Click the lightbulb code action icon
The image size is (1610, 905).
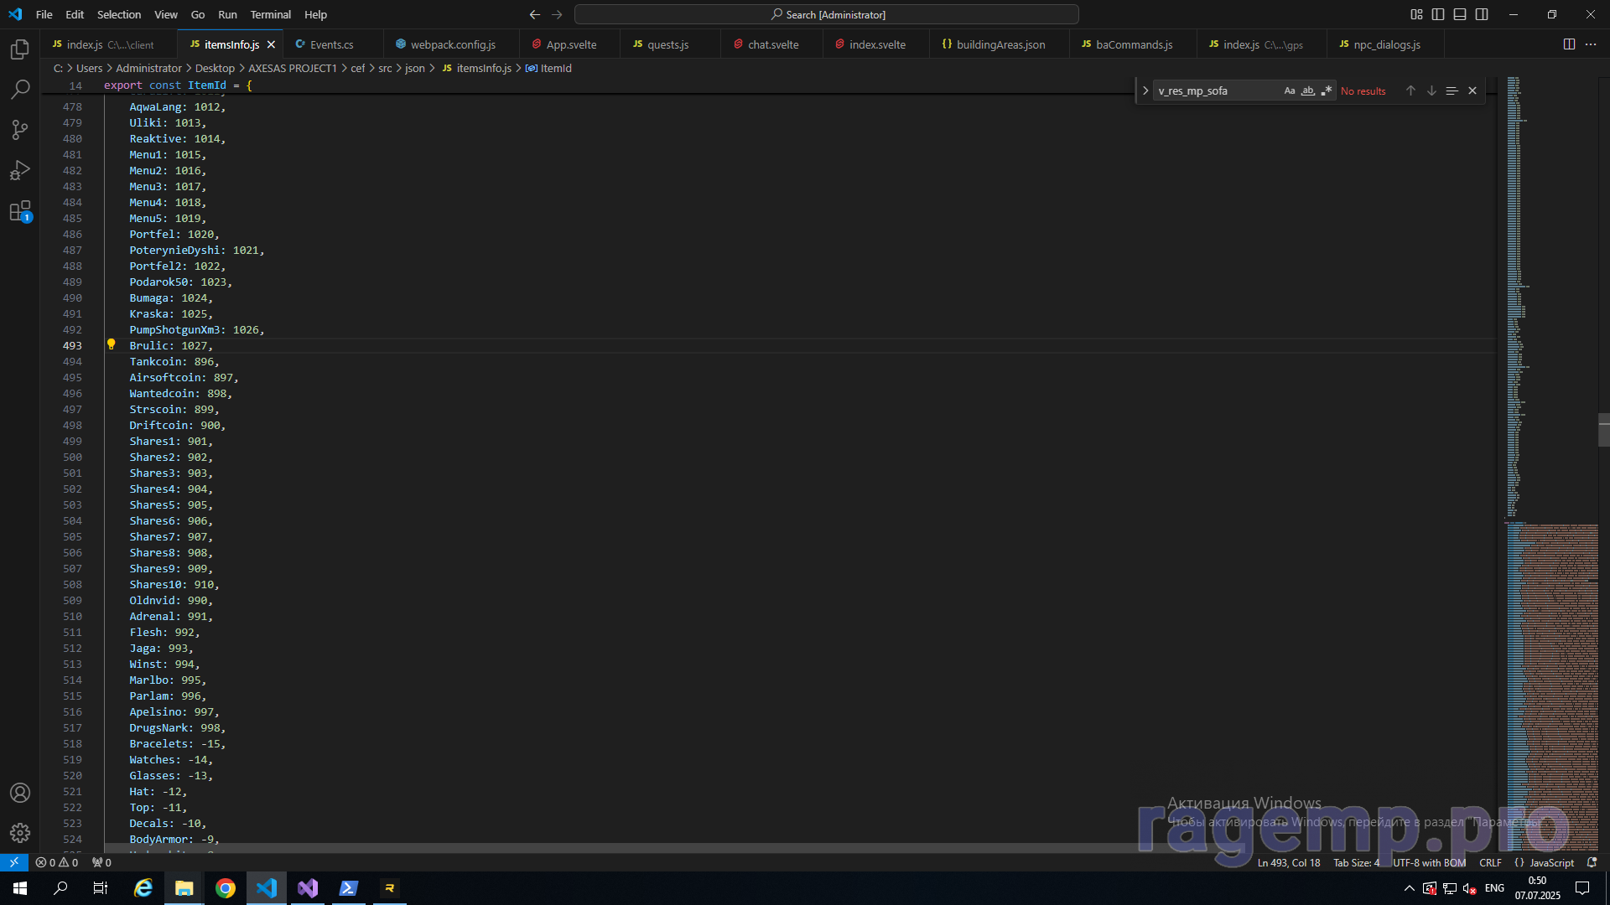[111, 344]
